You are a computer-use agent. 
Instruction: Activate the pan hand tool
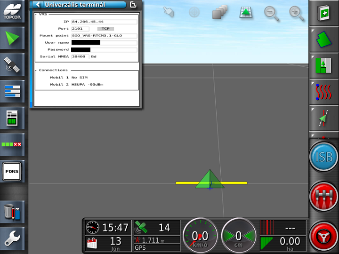[x=169, y=13]
